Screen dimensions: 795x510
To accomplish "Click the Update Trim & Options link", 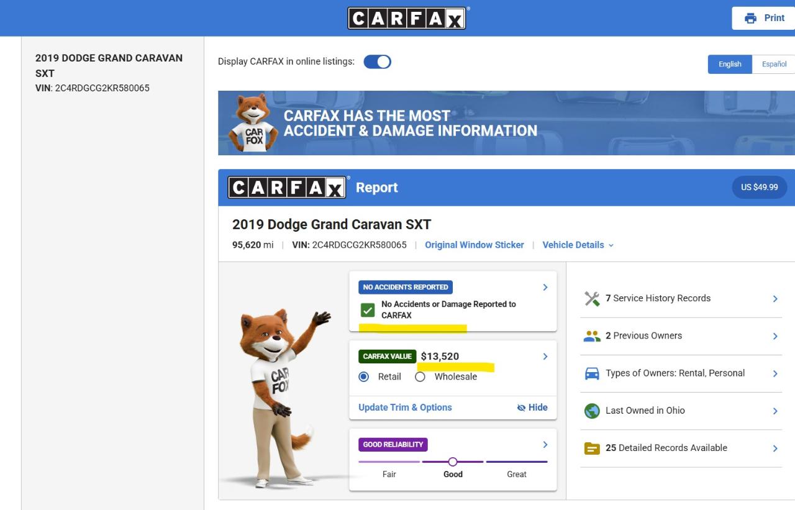I will coord(405,408).
